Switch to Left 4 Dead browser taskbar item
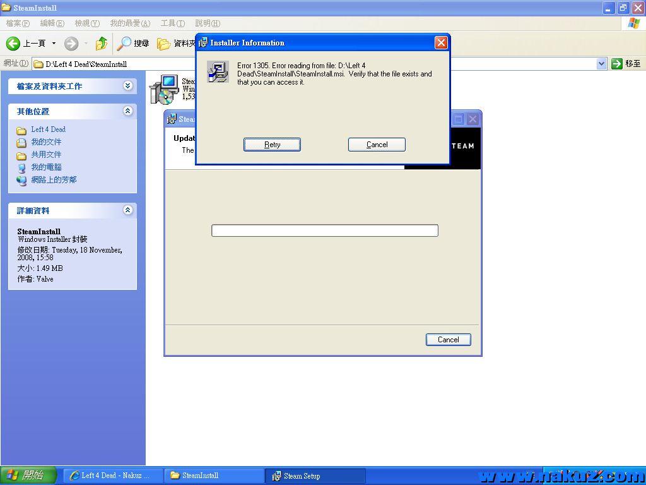This screenshot has width=646, height=485. [x=110, y=476]
